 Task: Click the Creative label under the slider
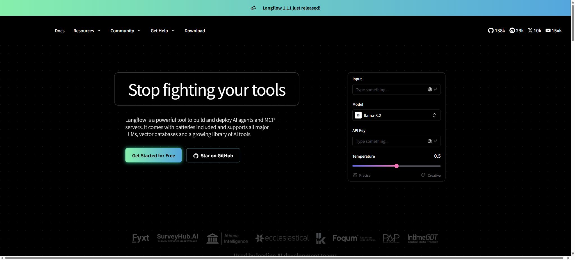[x=434, y=175]
